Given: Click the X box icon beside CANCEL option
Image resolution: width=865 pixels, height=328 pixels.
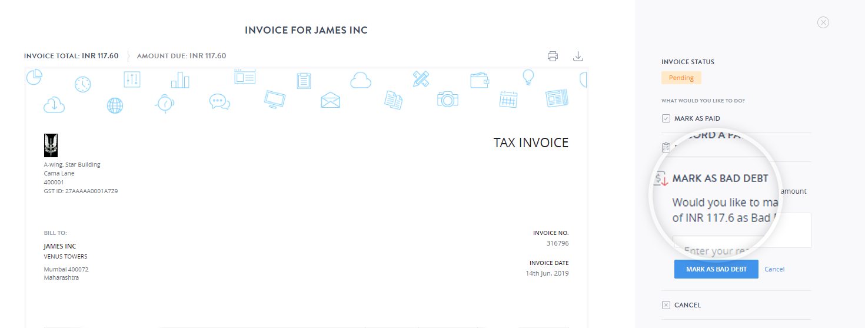Looking at the screenshot, I should pos(666,305).
